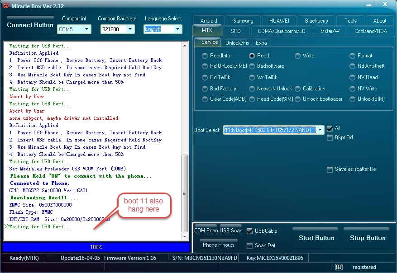Click the Connect Button
Screen dimensions: 397x273
click(x=30, y=25)
